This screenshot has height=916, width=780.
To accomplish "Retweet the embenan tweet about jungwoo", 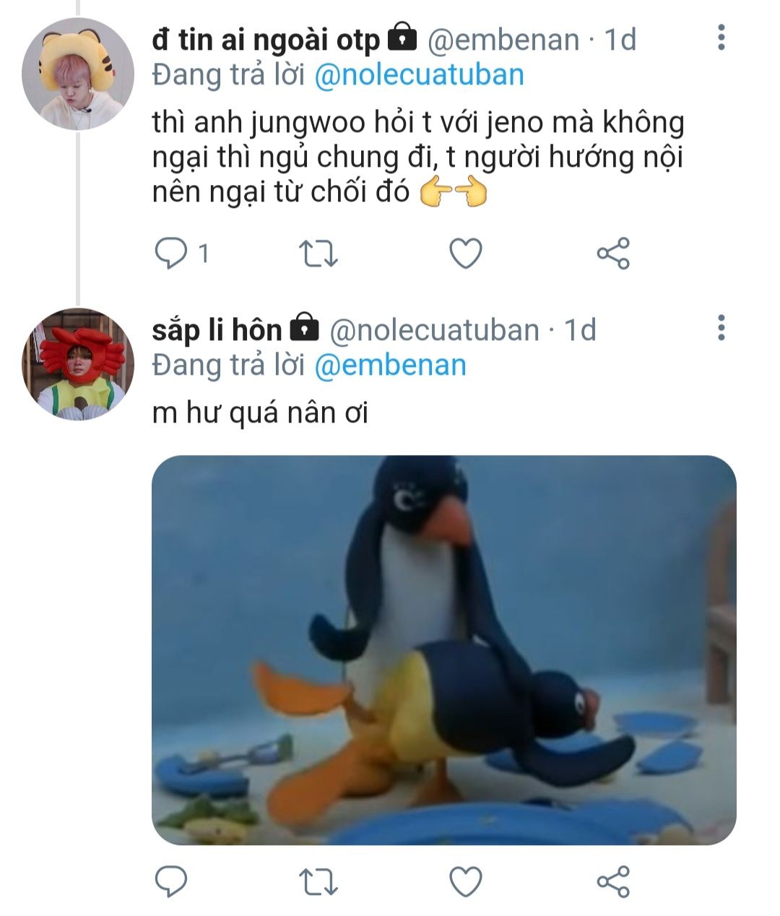I will [318, 254].
